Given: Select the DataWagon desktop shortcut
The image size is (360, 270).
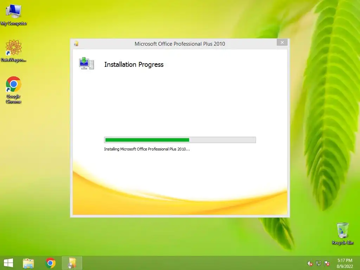Looking at the screenshot, I should tap(14, 51).
